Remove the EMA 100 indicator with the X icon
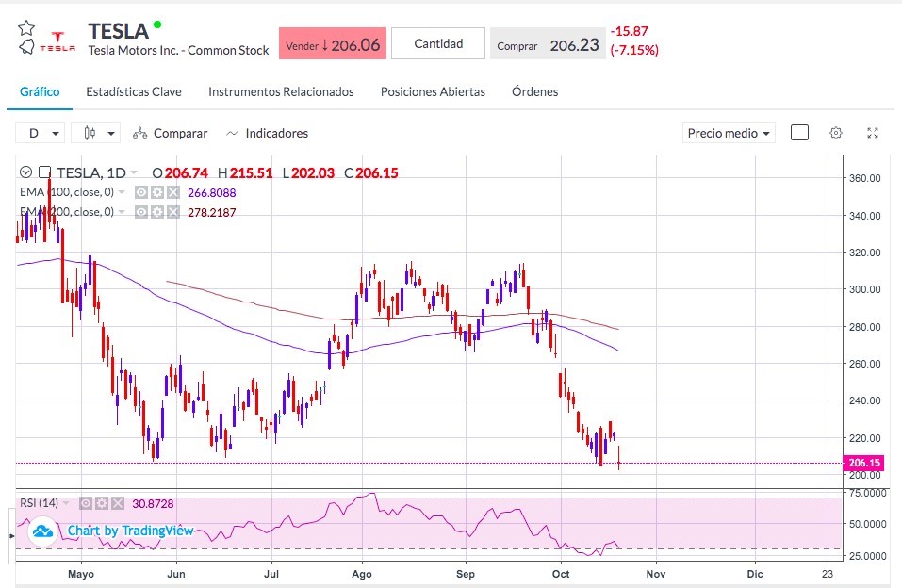The height and width of the screenshot is (588, 902). (x=173, y=192)
